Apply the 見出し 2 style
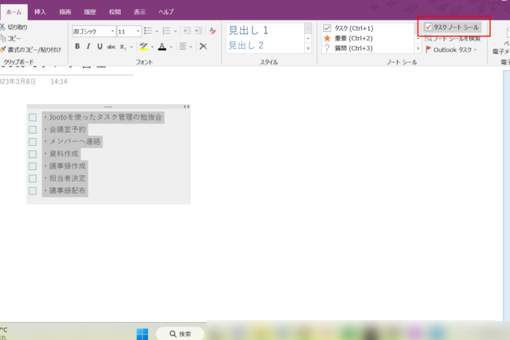 point(246,46)
